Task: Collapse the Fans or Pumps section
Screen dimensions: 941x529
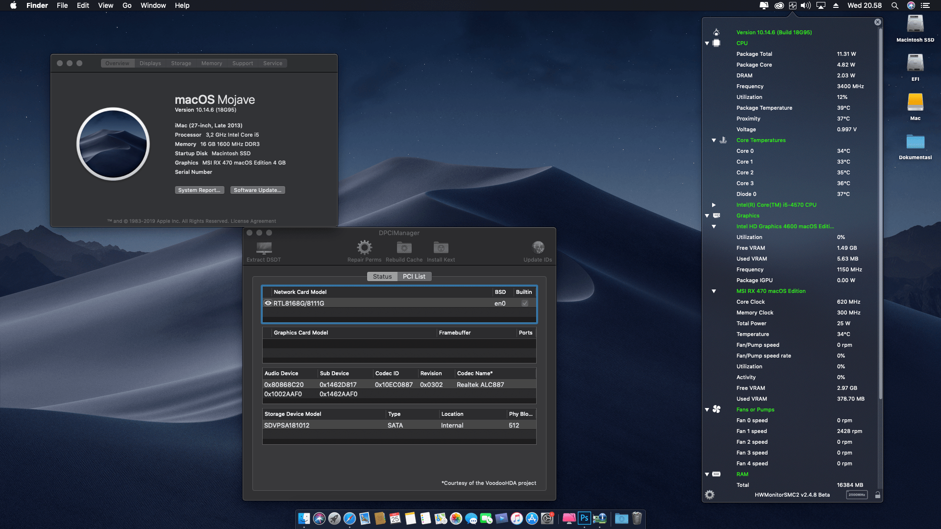Action: [x=706, y=409]
